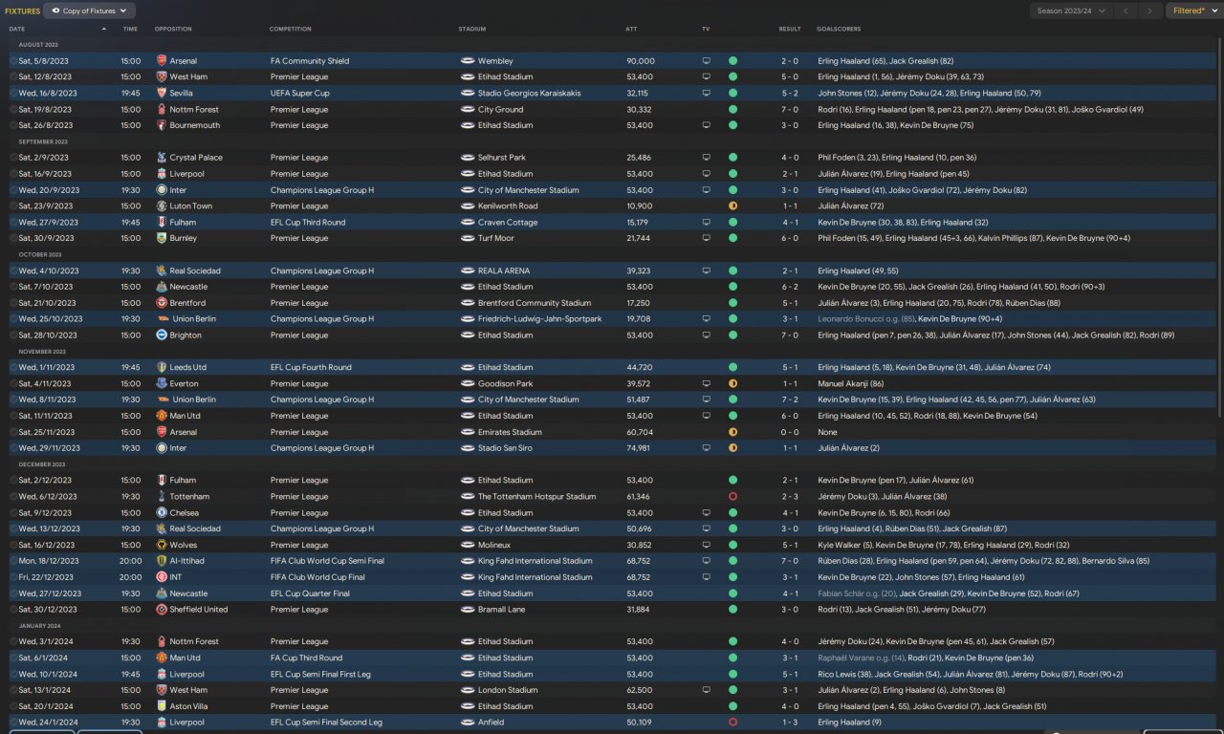Tick the row selector for Sat, 2/12/2023
The height and width of the screenshot is (734, 1224).
(13, 481)
